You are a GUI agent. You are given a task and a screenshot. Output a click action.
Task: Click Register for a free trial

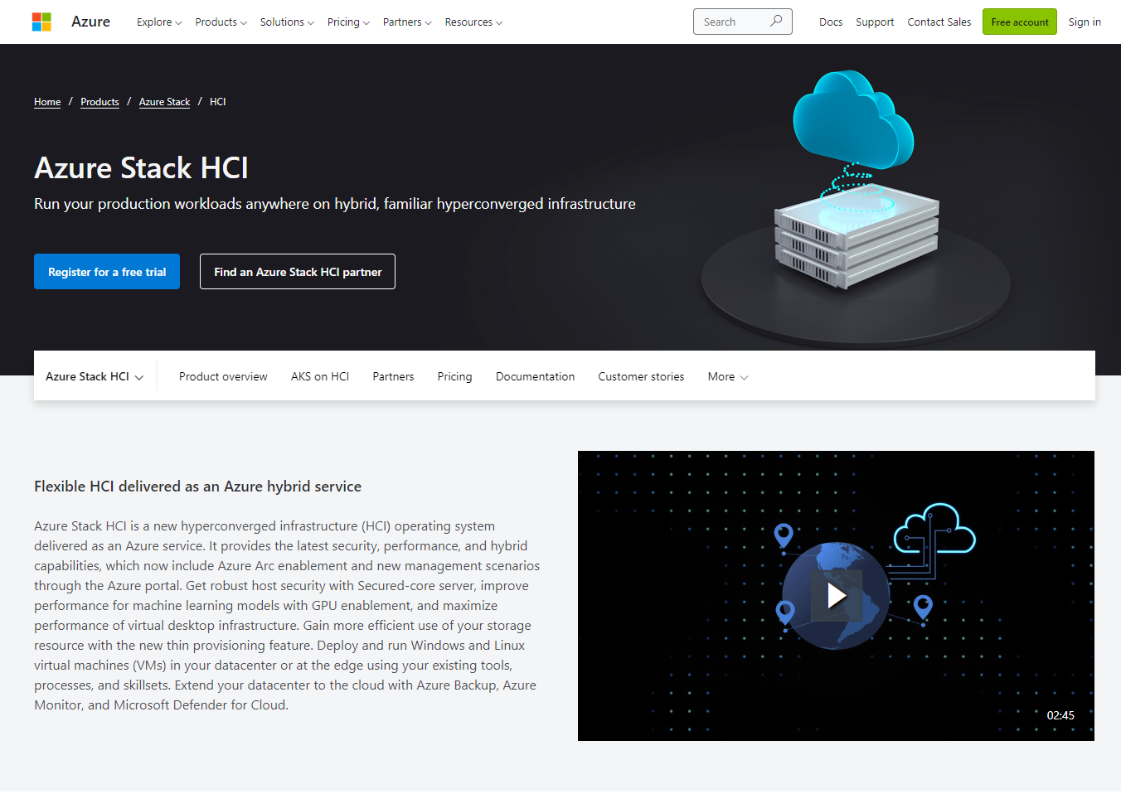coord(107,272)
